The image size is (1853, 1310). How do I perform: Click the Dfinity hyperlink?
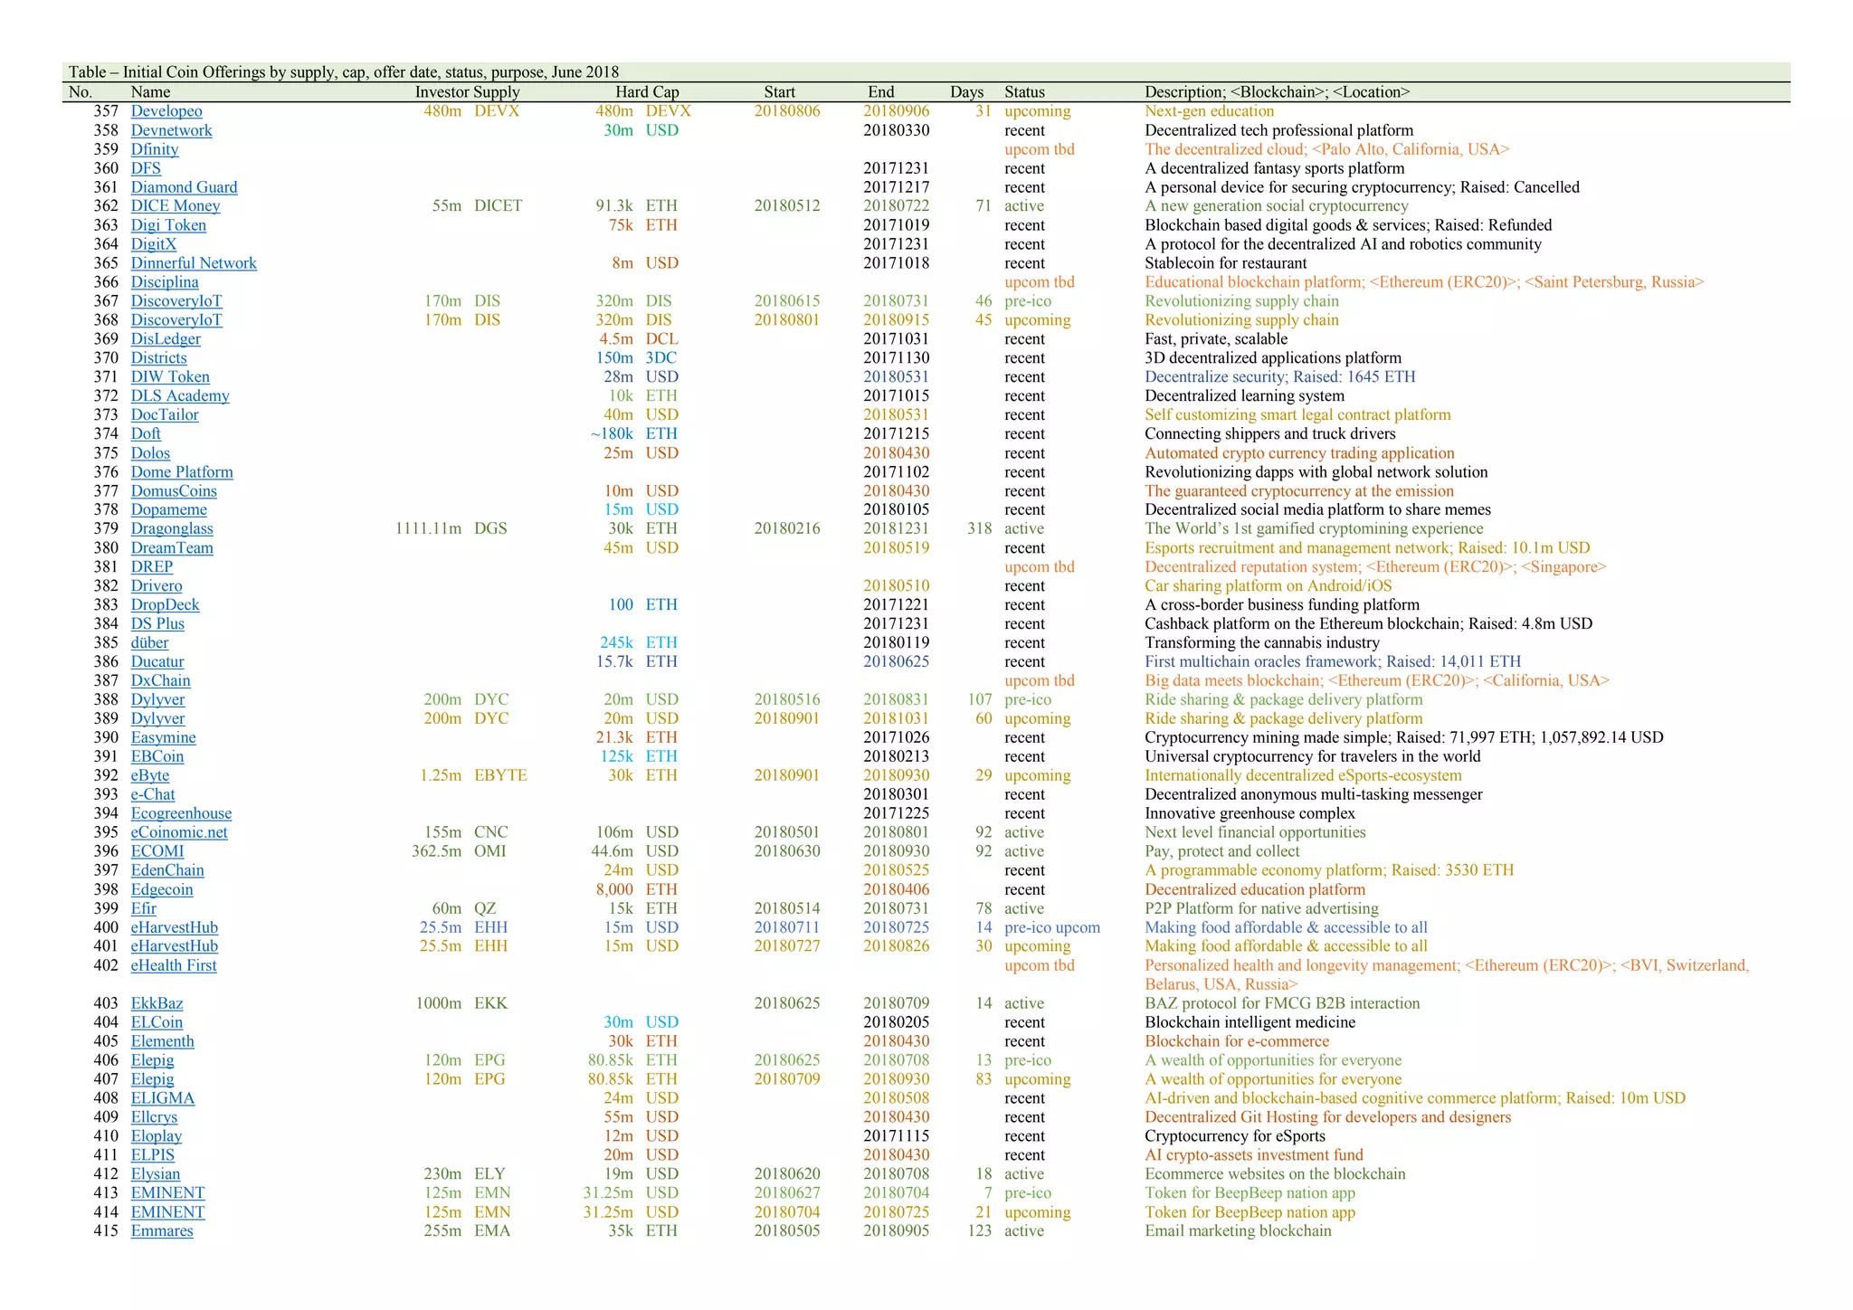pos(155,149)
